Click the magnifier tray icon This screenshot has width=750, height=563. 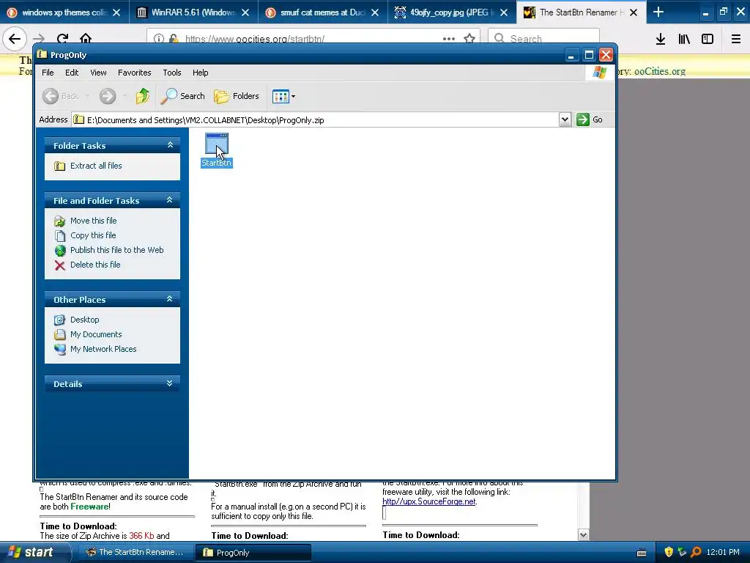(x=696, y=552)
